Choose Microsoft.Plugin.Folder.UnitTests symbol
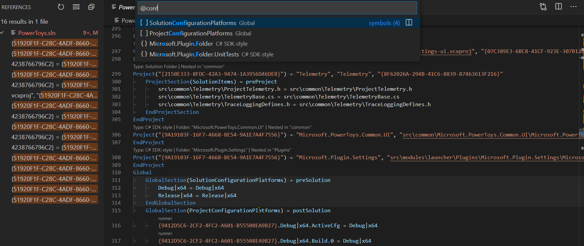This screenshot has height=246, width=584. pos(278,54)
